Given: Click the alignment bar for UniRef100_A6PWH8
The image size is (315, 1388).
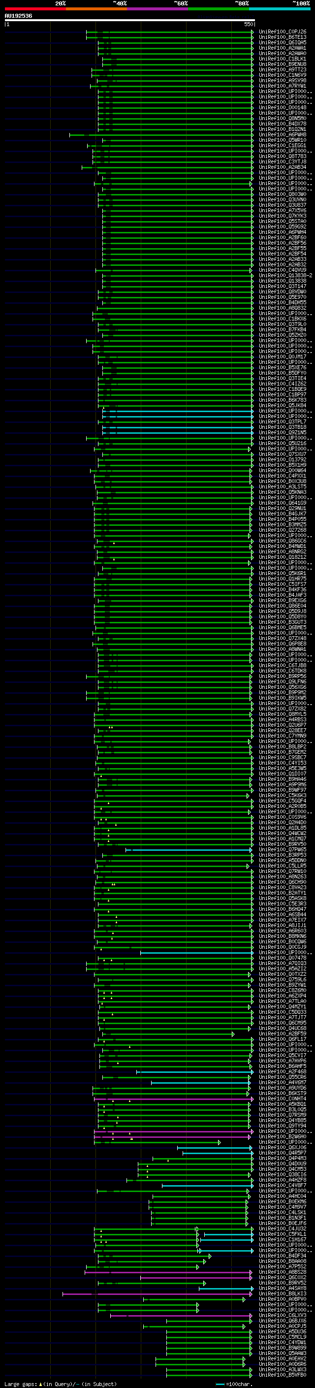Looking at the screenshot, I should pyautogui.click(x=161, y=135).
